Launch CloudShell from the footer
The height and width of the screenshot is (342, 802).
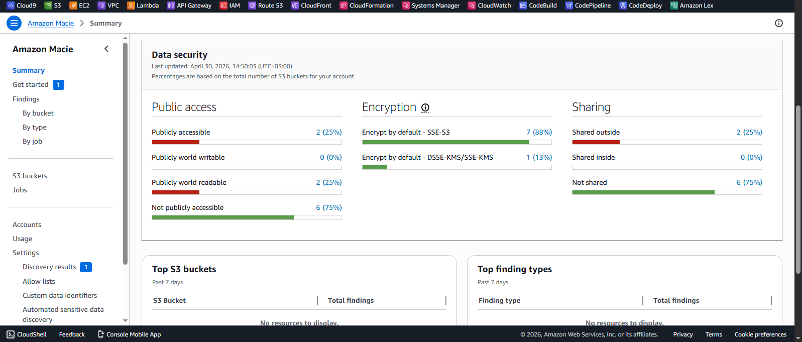27,334
